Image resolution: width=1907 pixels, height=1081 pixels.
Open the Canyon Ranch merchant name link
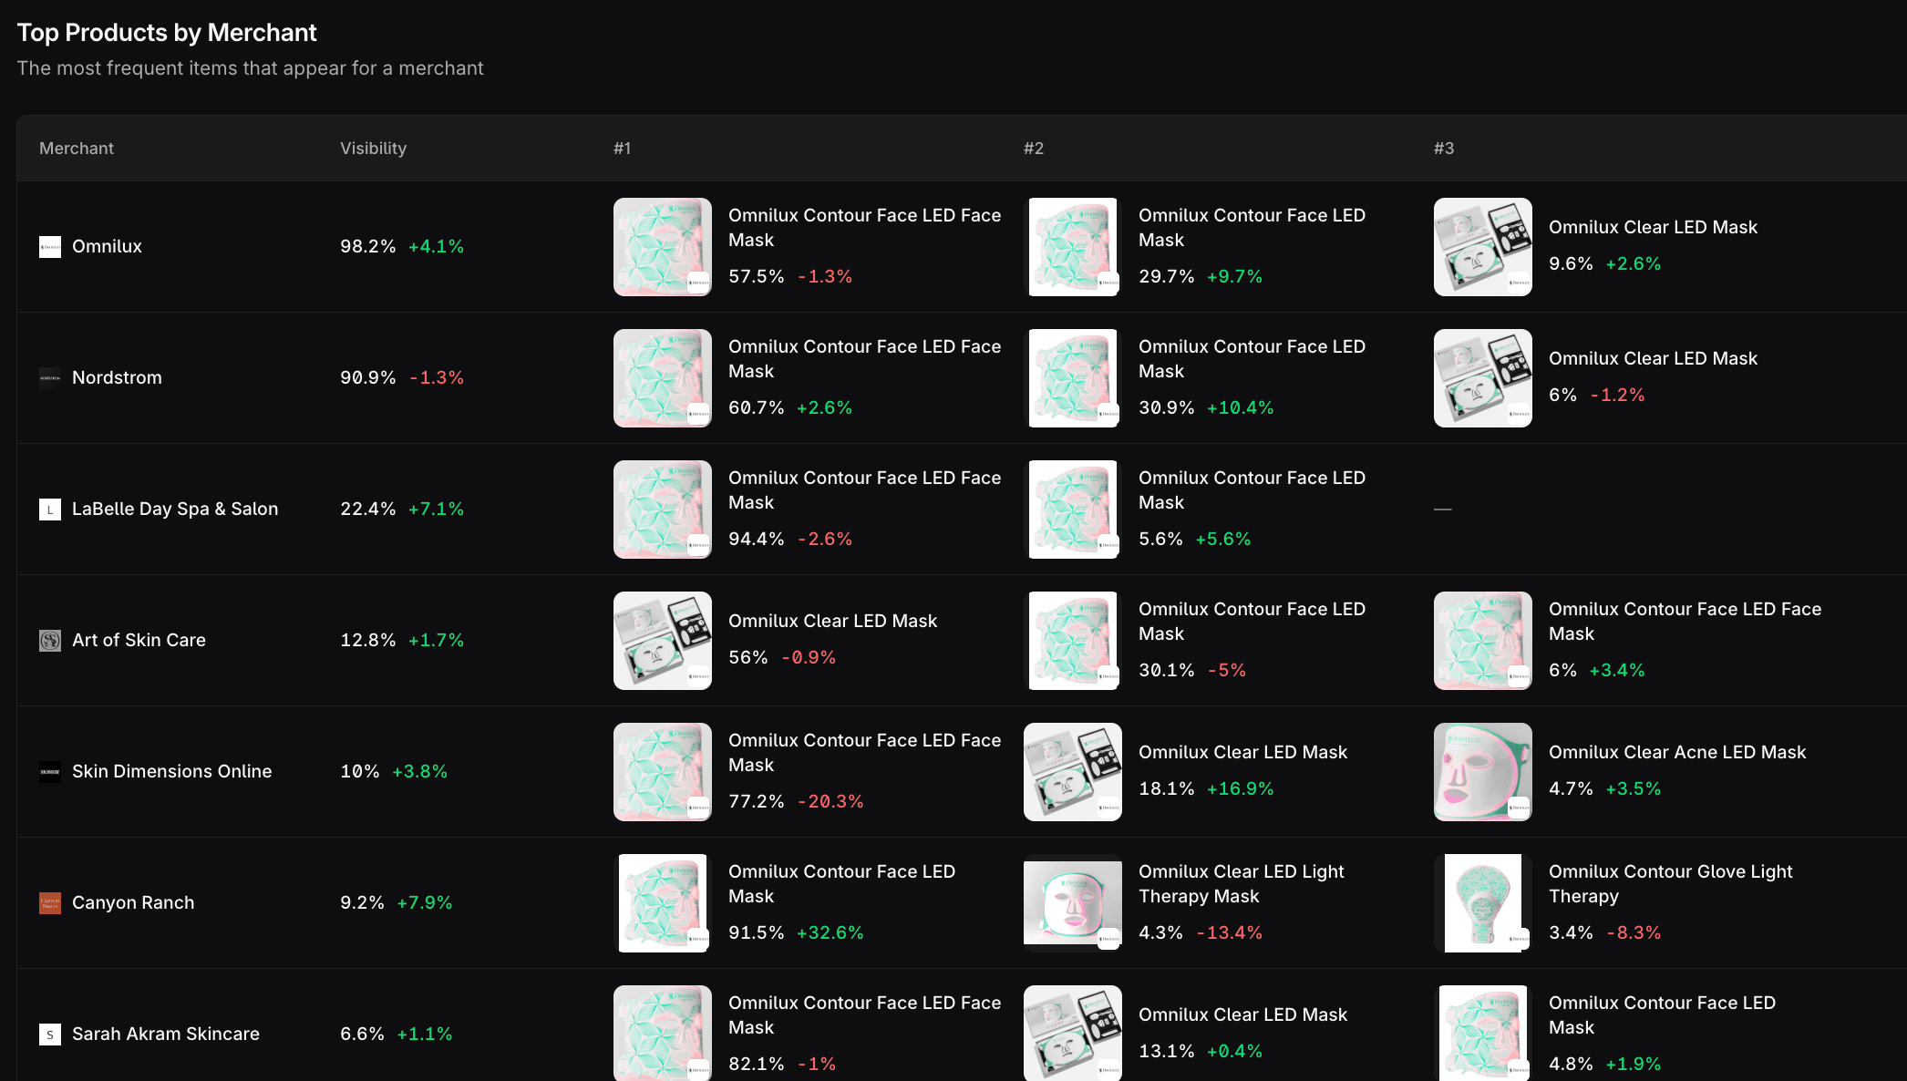[x=133, y=903]
